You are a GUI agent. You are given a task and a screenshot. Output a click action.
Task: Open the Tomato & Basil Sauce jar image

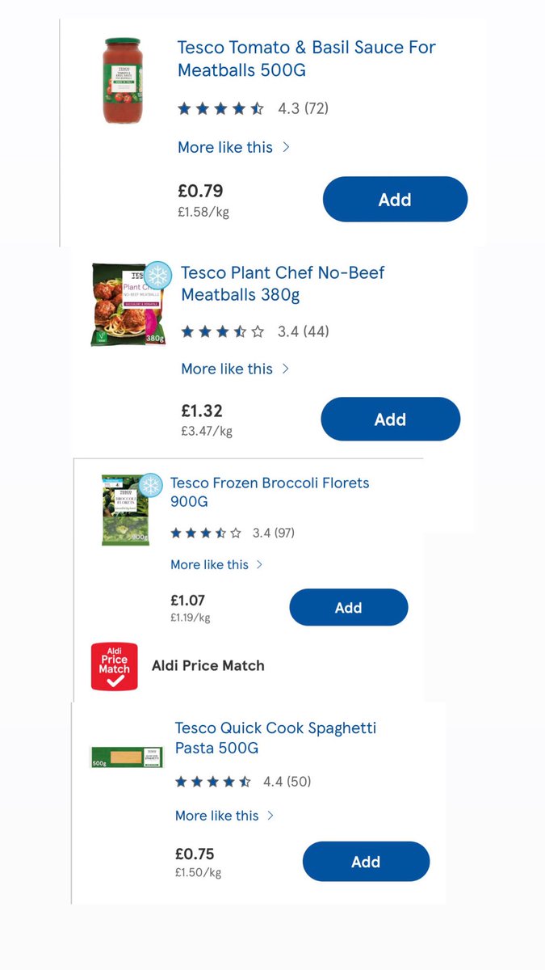tap(122, 80)
